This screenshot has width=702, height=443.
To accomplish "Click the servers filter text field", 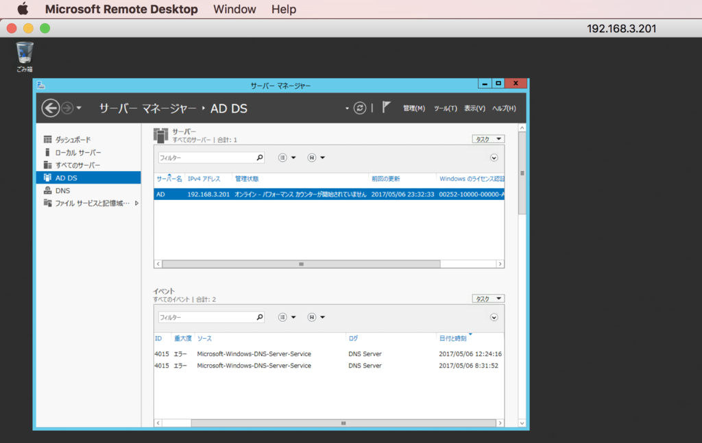I will click(206, 157).
